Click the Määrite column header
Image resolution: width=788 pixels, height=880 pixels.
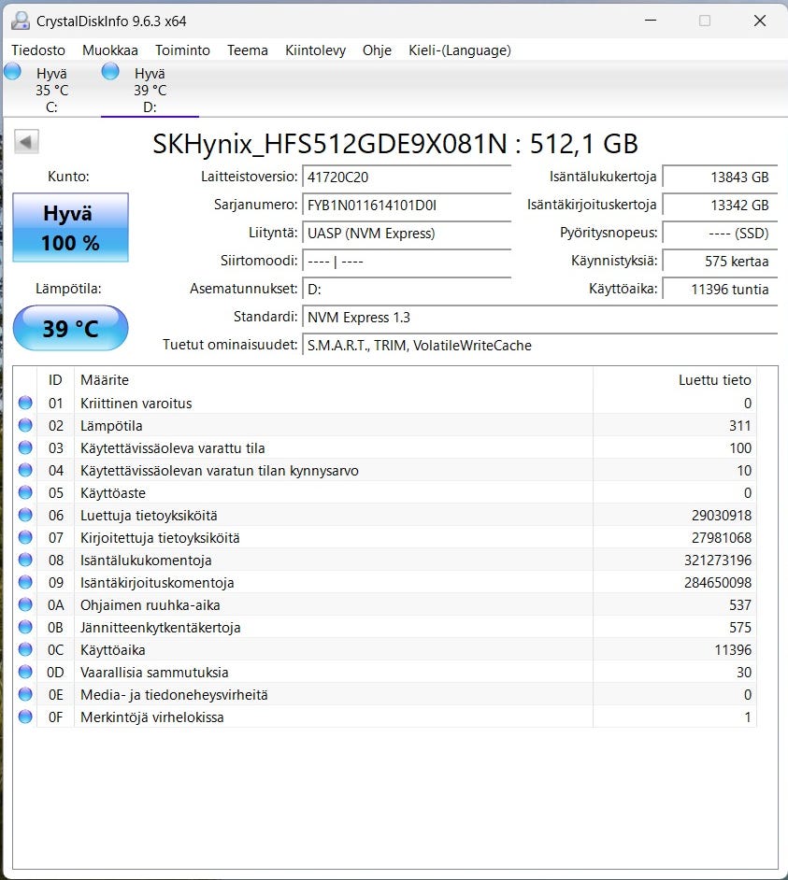(334, 380)
